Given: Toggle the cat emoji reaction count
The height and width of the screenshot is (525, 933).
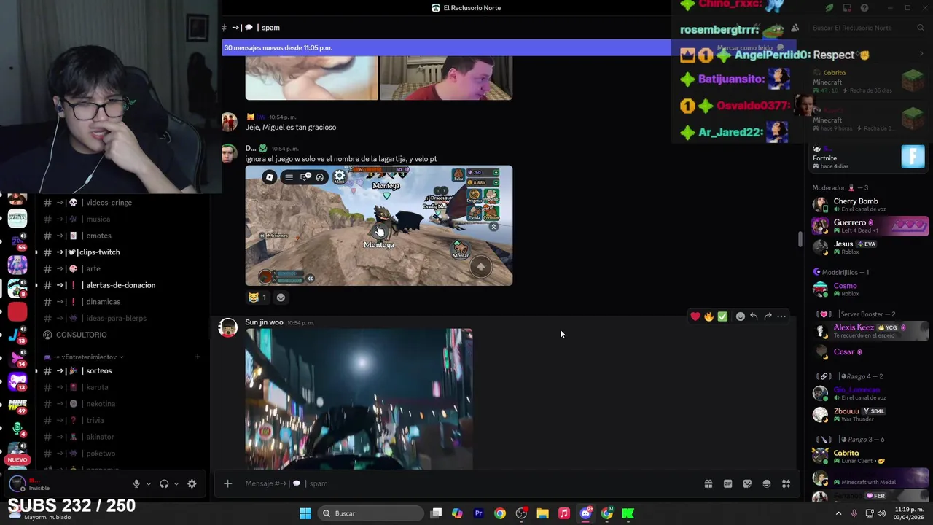Looking at the screenshot, I should tap(257, 297).
